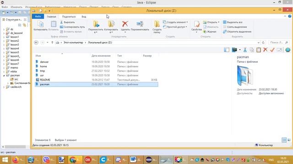
Task: Switch to Вид ribbon tab
Action: (x=84, y=16)
